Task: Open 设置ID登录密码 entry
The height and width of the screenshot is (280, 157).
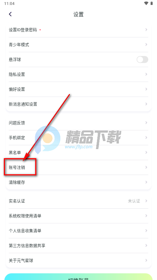Action: click(78, 30)
